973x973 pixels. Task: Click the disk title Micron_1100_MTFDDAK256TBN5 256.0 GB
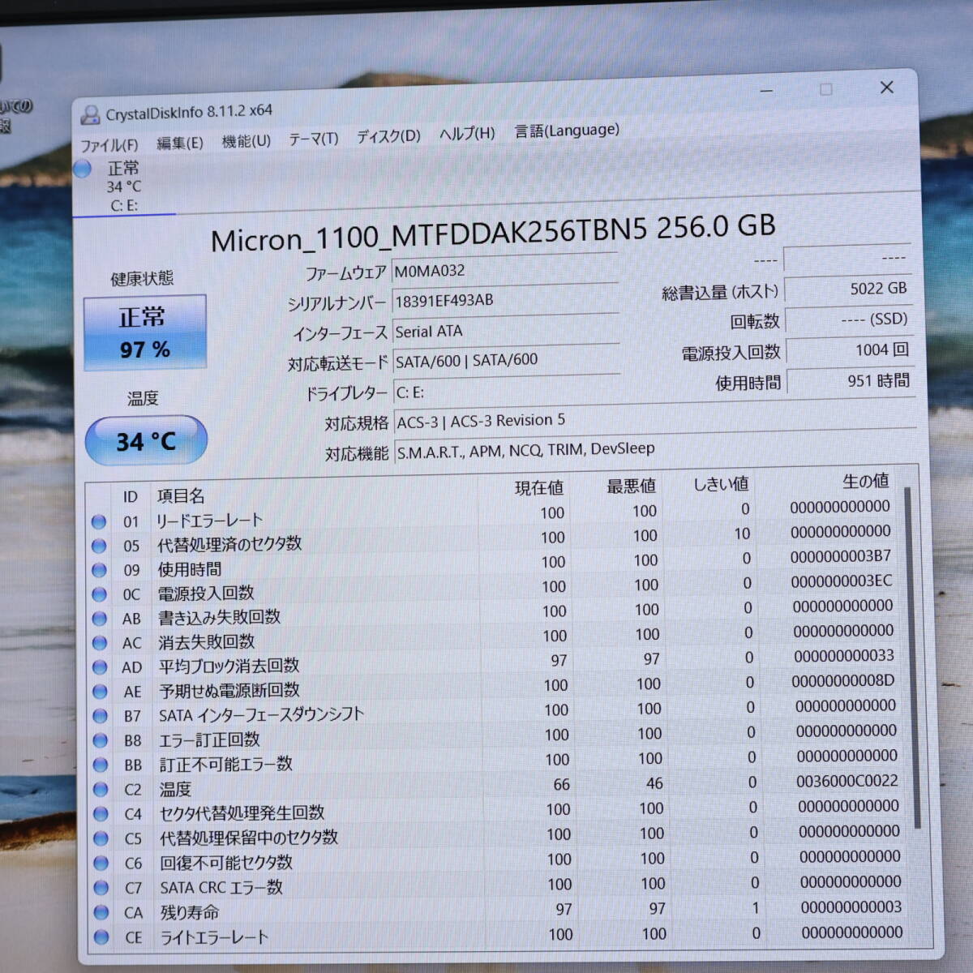pyautogui.click(x=493, y=233)
